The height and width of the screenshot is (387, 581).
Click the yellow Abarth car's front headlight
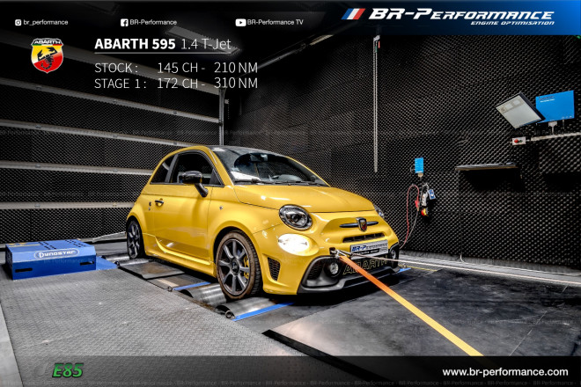pos(295,216)
